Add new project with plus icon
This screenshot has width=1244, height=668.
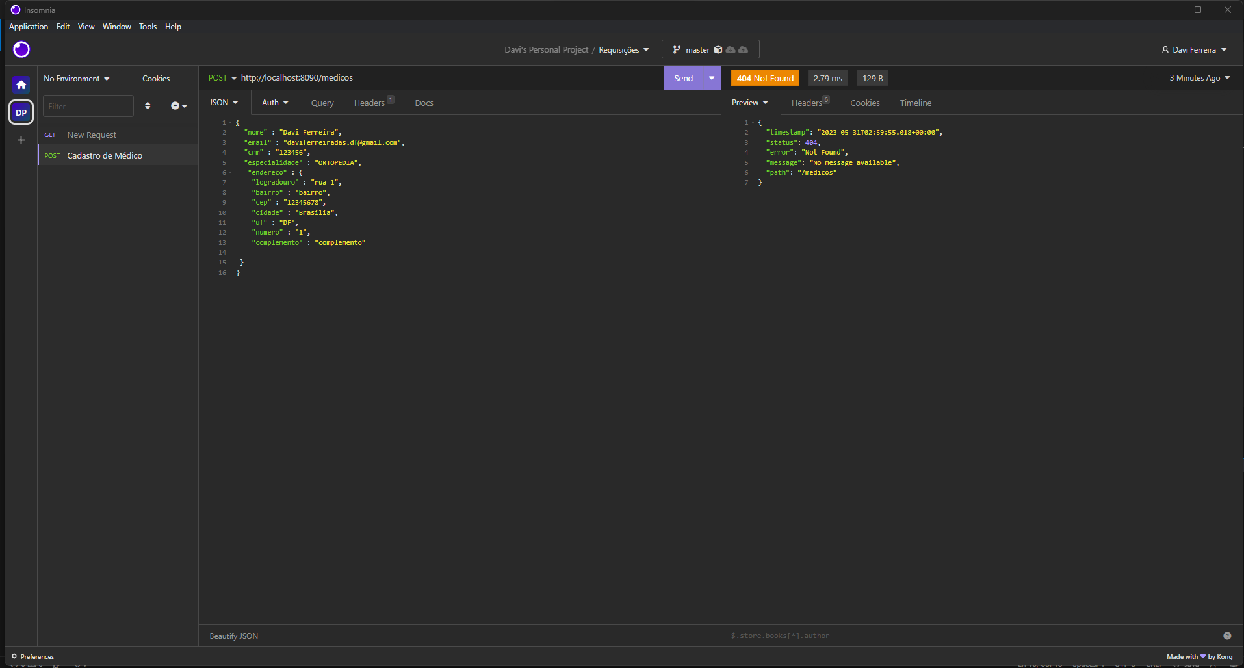21,140
